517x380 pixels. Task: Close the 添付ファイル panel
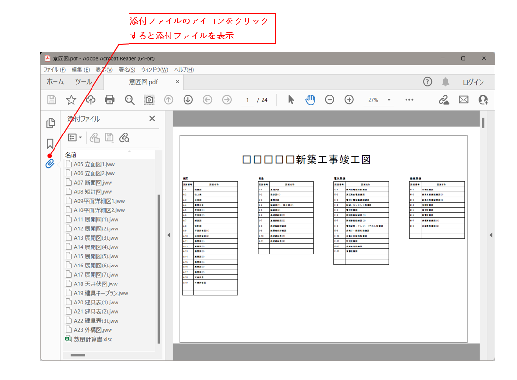click(152, 119)
